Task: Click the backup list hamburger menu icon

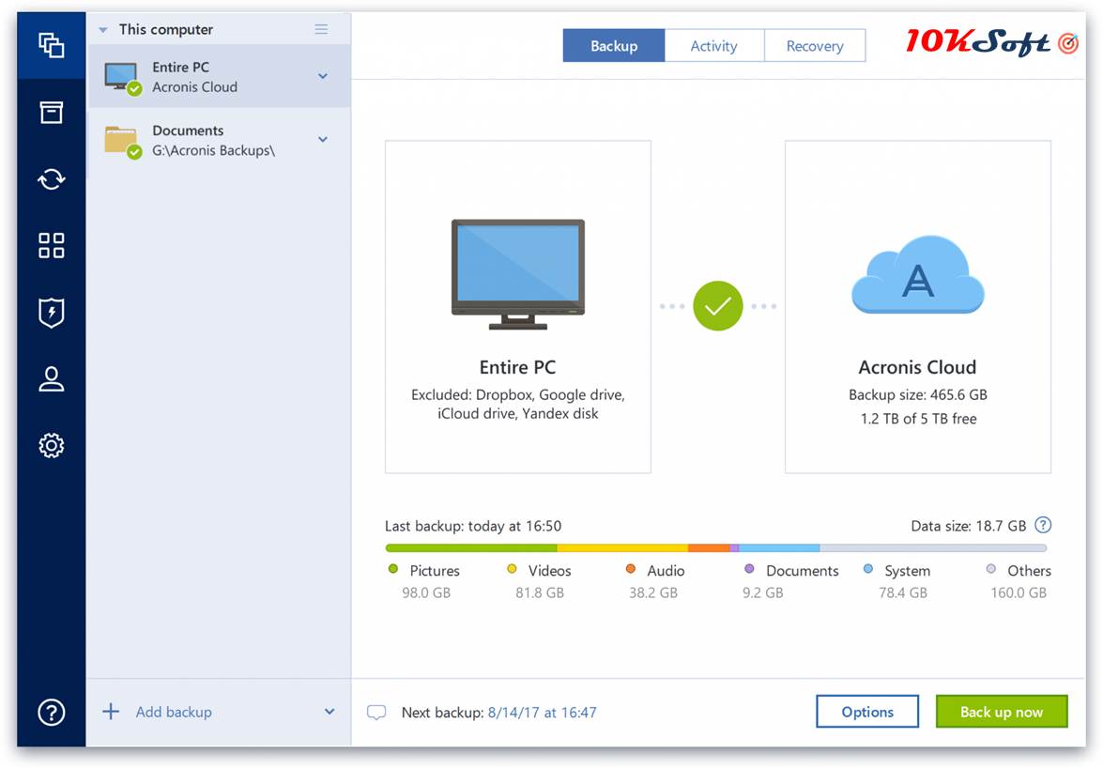Action: point(321,29)
